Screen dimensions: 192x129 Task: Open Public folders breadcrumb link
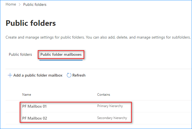[35, 4]
